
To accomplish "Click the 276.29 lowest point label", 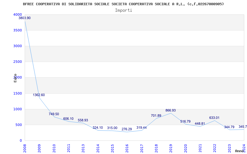I will tap(127, 129).
